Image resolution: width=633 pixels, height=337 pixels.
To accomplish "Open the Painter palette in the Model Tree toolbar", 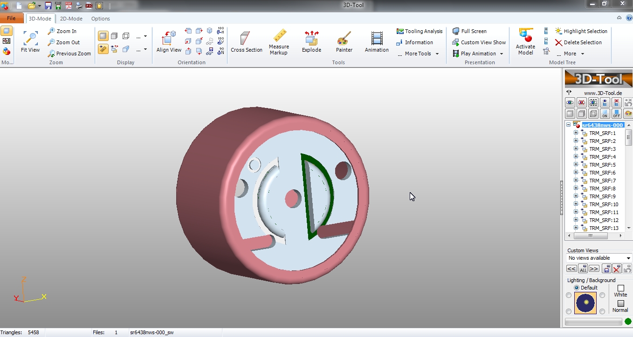I will 628,114.
